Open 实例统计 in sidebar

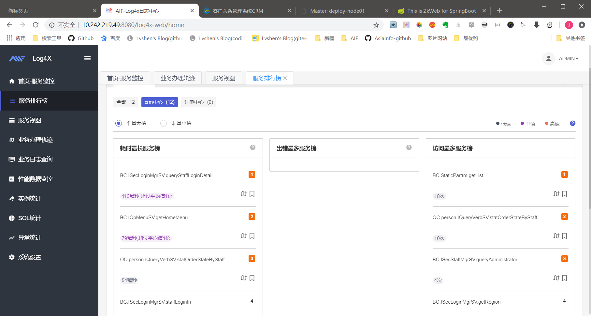49,199
